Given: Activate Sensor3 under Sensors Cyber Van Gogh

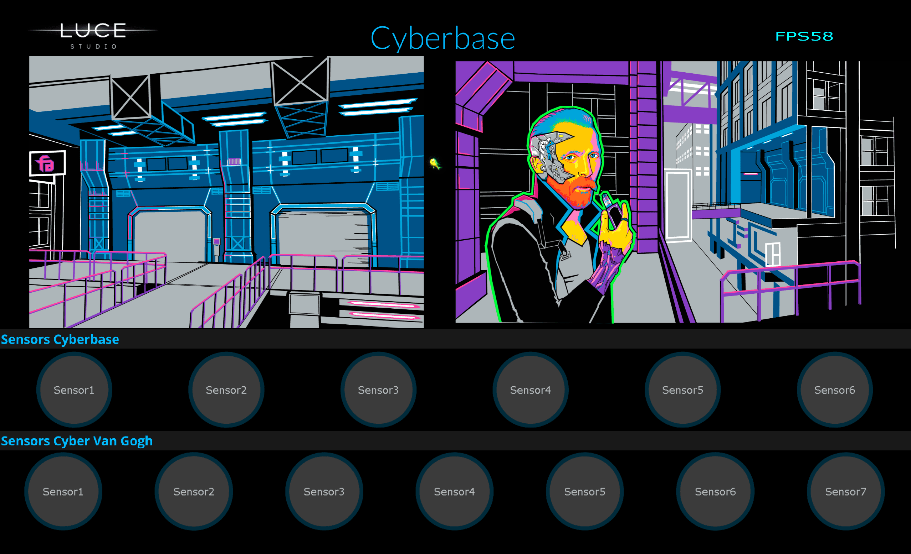Looking at the screenshot, I should pyautogui.click(x=324, y=491).
